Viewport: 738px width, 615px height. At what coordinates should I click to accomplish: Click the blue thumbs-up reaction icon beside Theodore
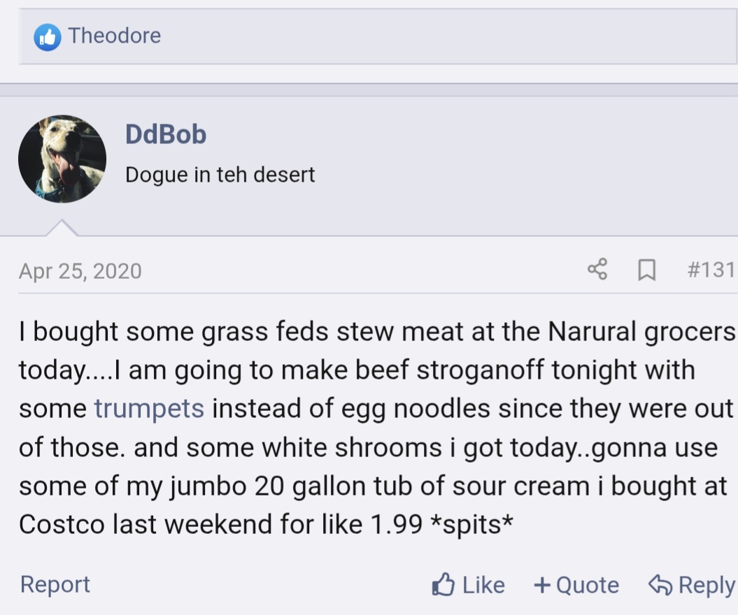[x=47, y=36]
